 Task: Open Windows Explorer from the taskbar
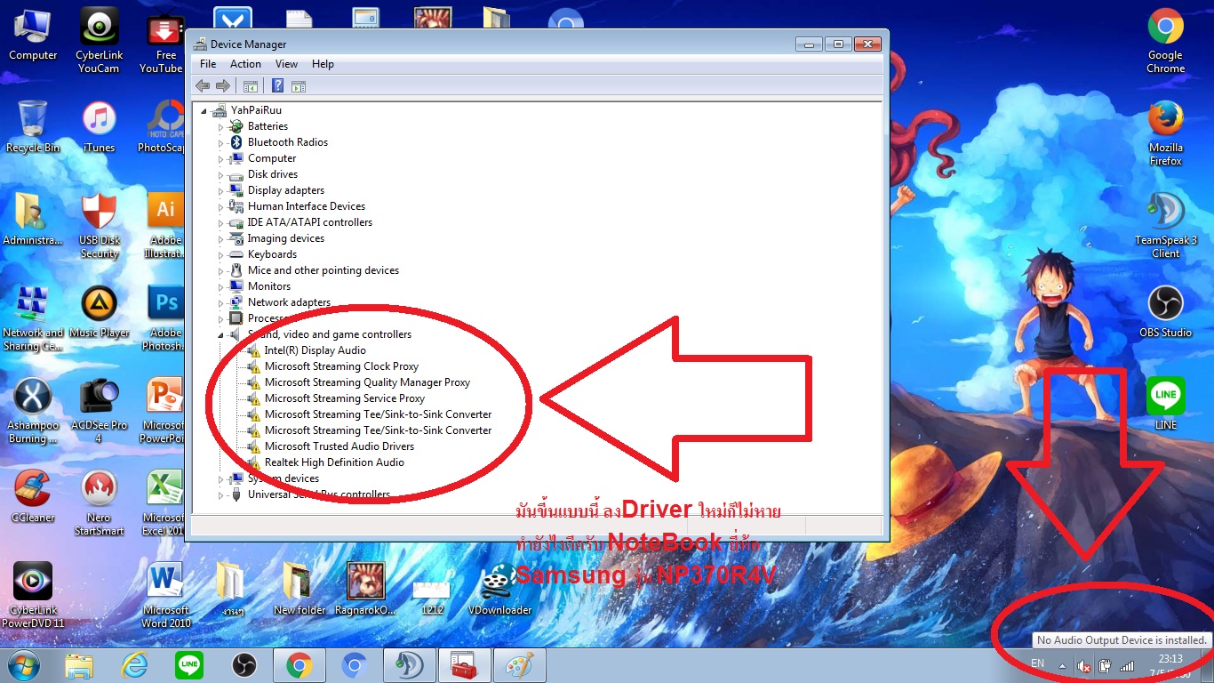[79, 665]
